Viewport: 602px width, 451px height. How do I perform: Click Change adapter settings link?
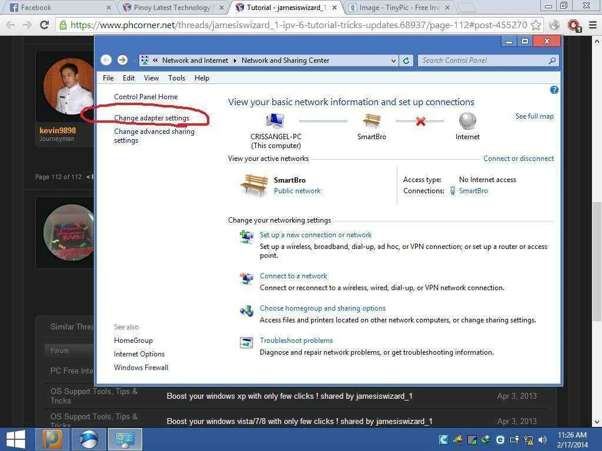tap(152, 118)
